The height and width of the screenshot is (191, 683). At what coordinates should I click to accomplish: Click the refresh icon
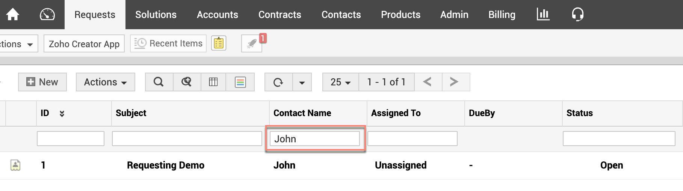(278, 82)
